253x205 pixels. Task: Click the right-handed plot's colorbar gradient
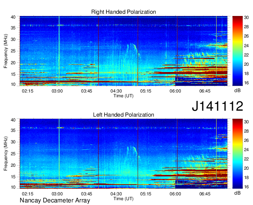[237, 51]
